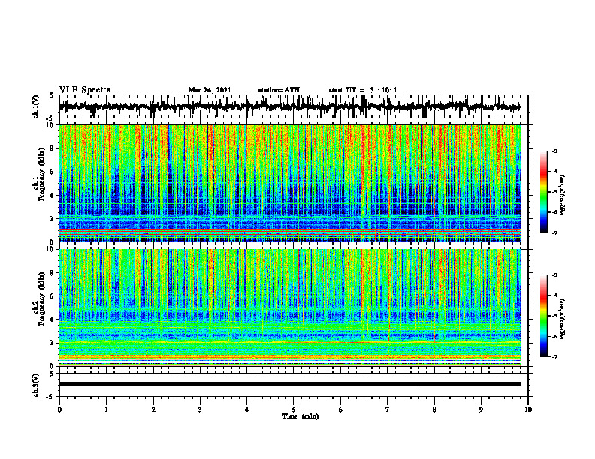Click time axis tick label "10"
The width and height of the screenshot is (595, 459).
pos(528,409)
